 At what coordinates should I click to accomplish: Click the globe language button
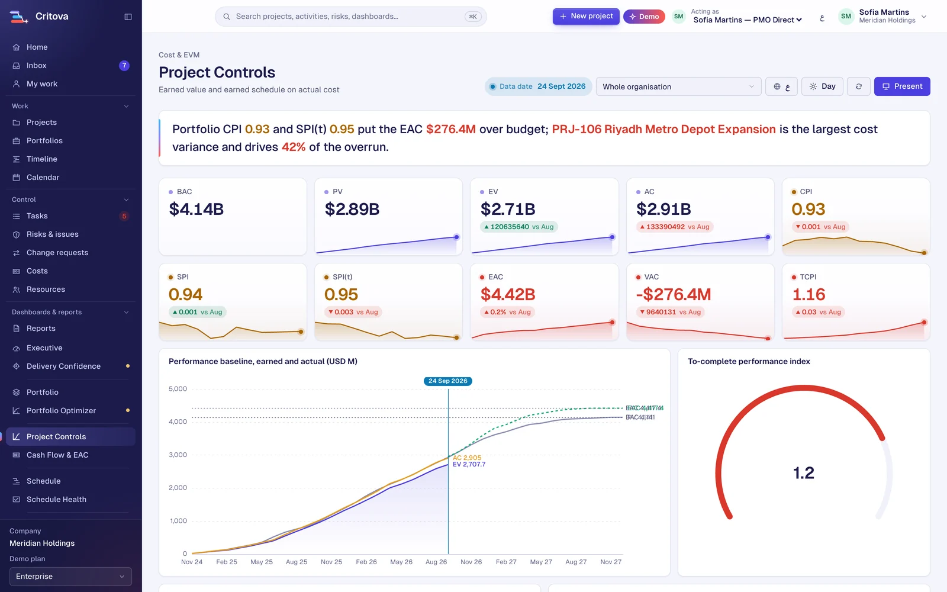tap(781, 86)
